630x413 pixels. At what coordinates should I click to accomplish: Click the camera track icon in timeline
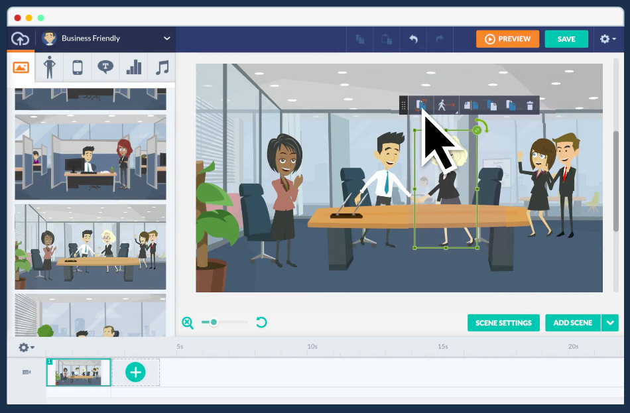point(27,372)
